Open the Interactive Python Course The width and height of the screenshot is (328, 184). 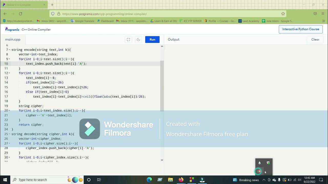(301, 29)
